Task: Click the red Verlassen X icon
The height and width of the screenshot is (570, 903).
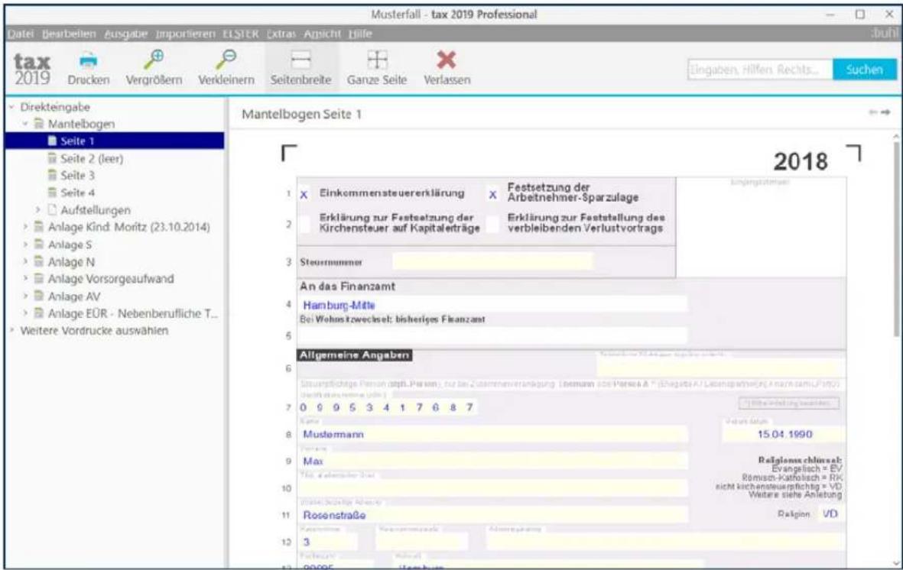Action: click(x=447, y=60)
